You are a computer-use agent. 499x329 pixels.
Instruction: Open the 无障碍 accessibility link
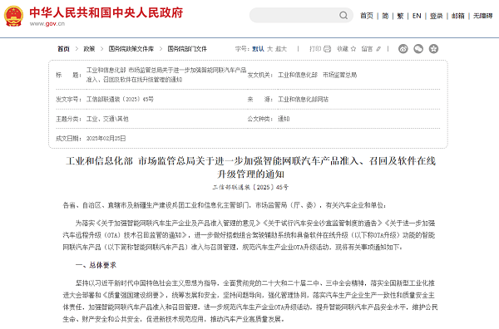(x=482, y=16)
